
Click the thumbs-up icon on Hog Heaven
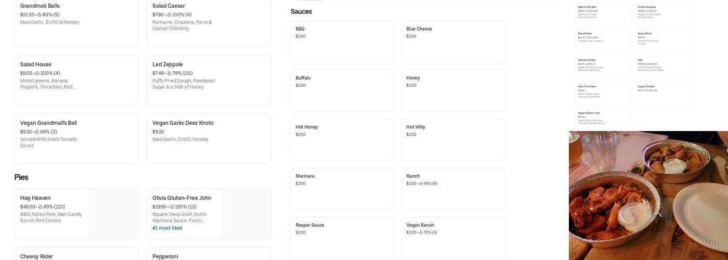coord(40,207)
